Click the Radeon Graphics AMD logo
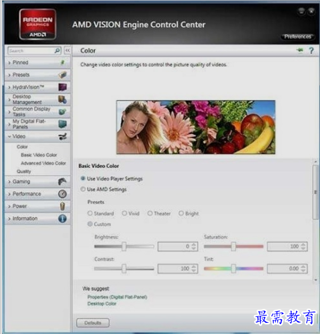 [x=38, y=24]
